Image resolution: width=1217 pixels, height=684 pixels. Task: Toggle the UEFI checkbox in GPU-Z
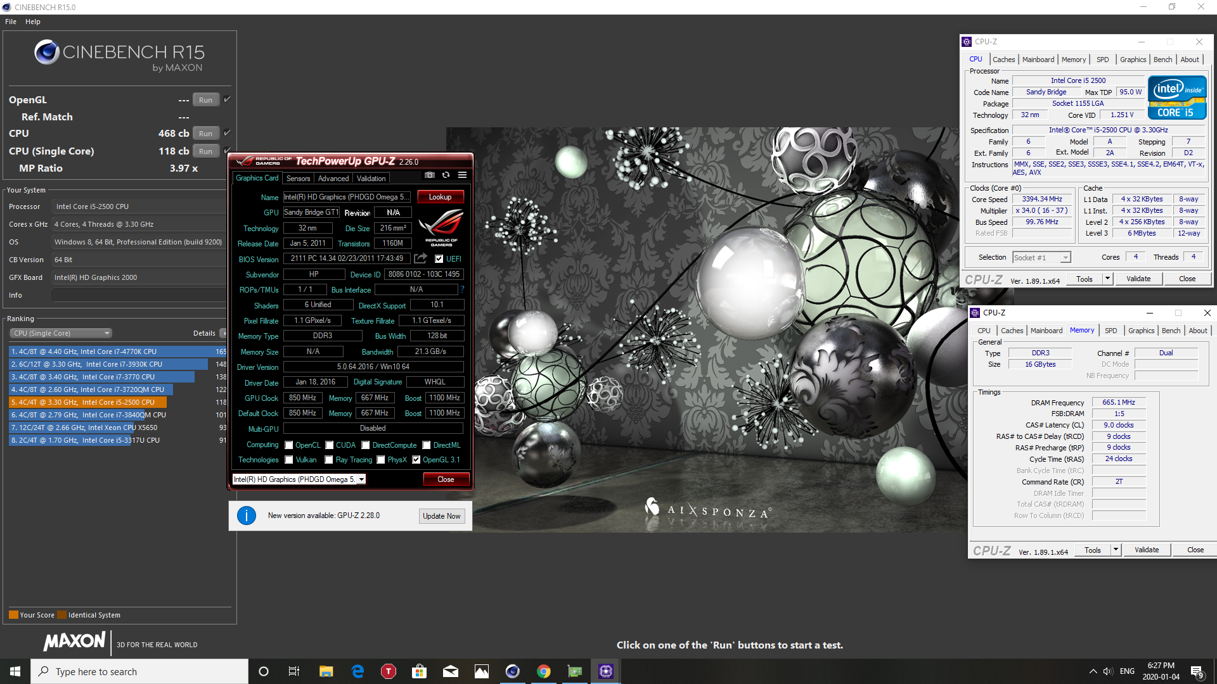[x=439, y=258]
